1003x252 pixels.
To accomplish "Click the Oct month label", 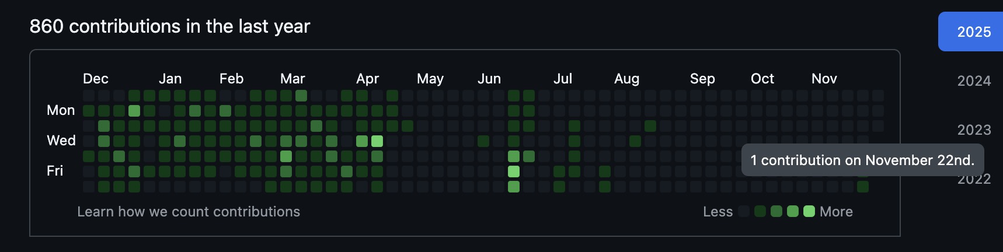I will tap(762, 79).
